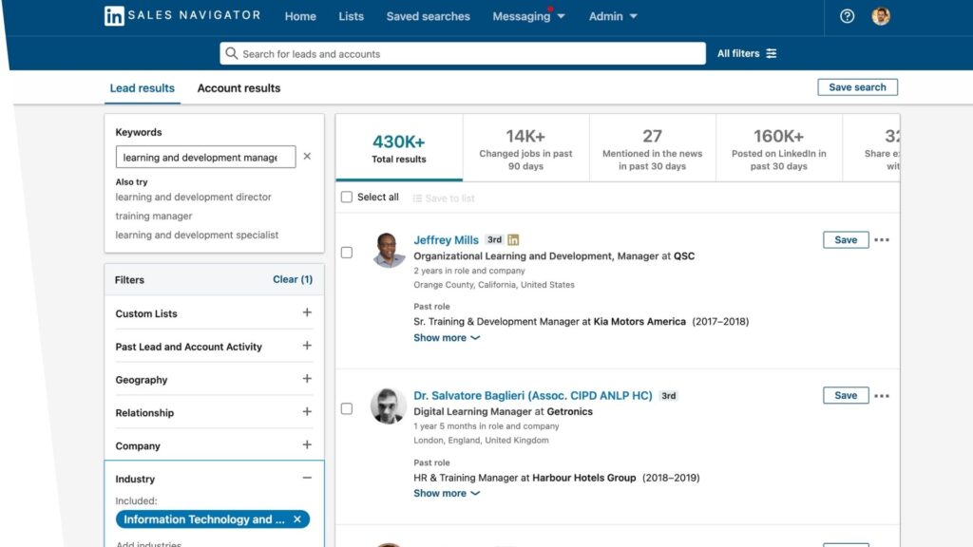Clear the applied filters with Clear (1)
Image resolution: width=973 pixels, height=547 pixels.
point(293,280)
